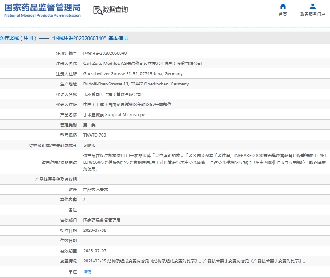The image size is (330, 278).
Task: Click the 生产地址 field label
Action: 68,84
